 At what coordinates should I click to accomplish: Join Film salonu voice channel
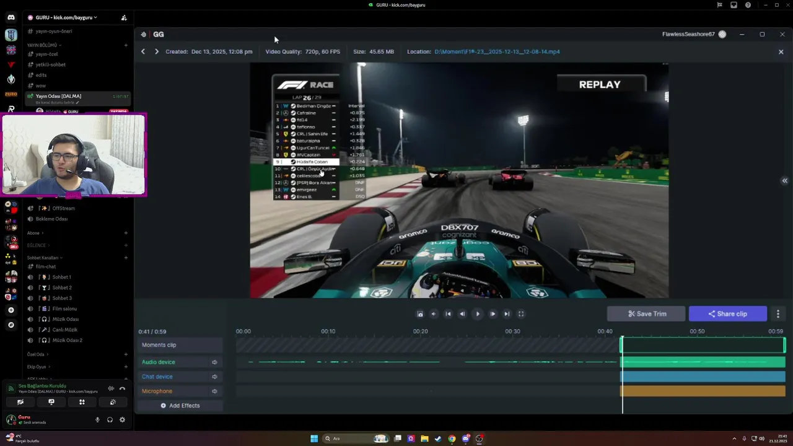[64, 308]
